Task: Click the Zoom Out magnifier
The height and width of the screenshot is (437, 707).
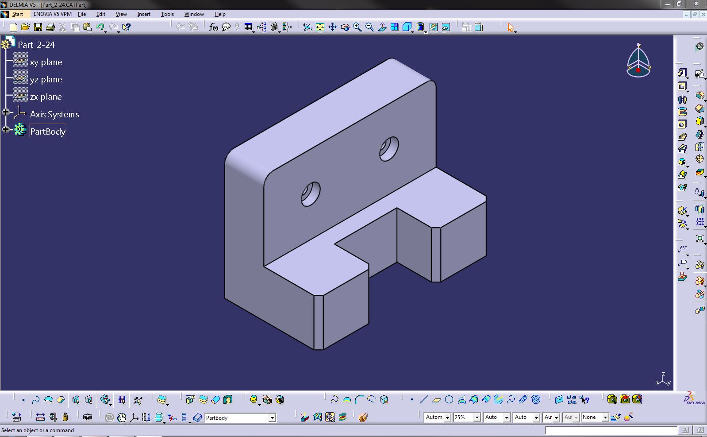Action: click(369, 27)
